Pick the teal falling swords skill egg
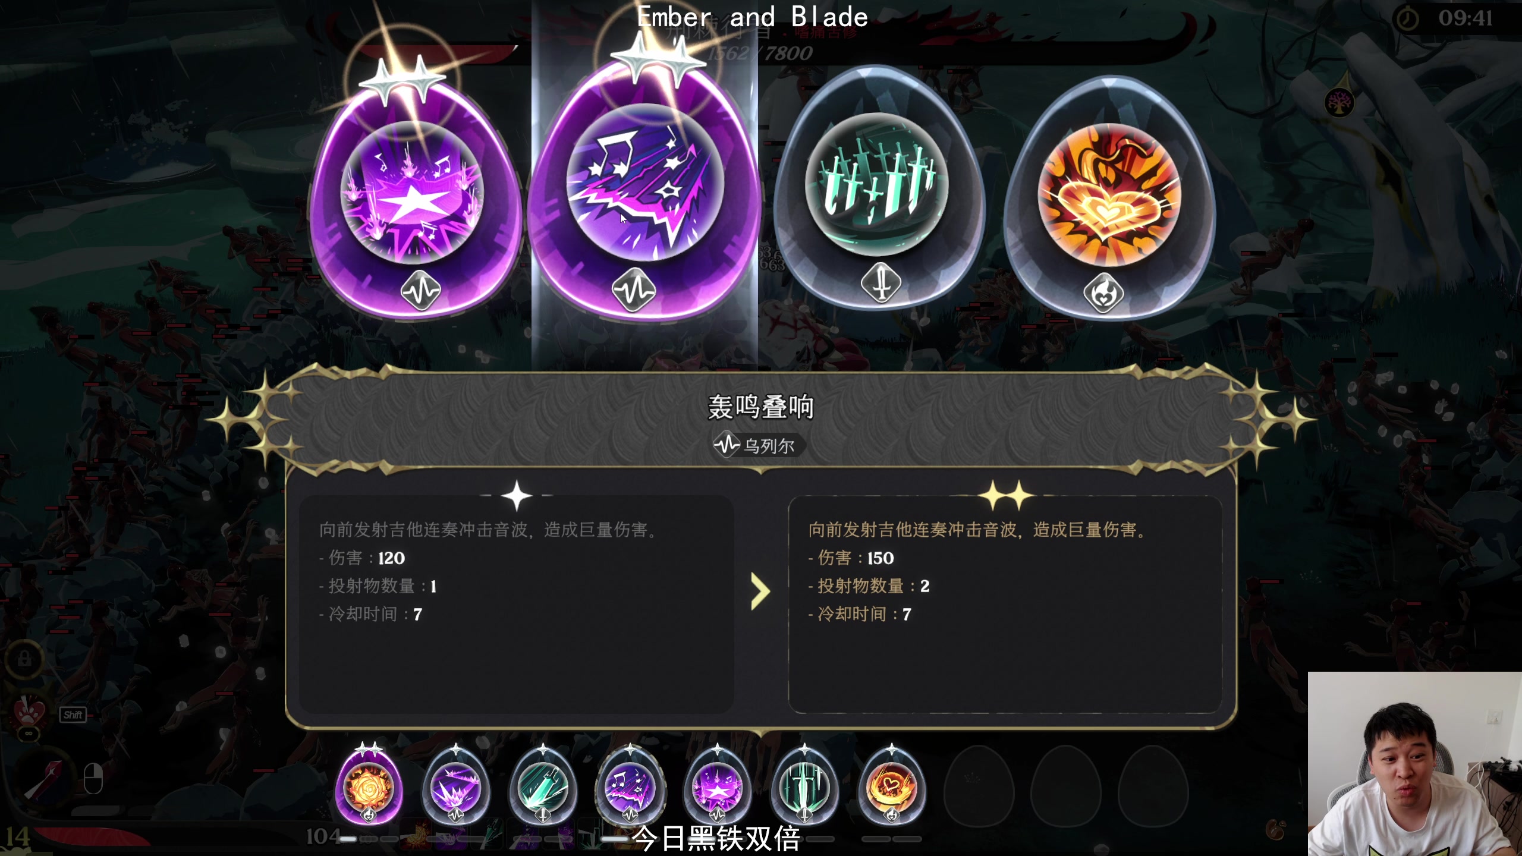Image resolution: width=1522 pixels, height=856 pixels. pyautogui.click(x=878, y=190)
